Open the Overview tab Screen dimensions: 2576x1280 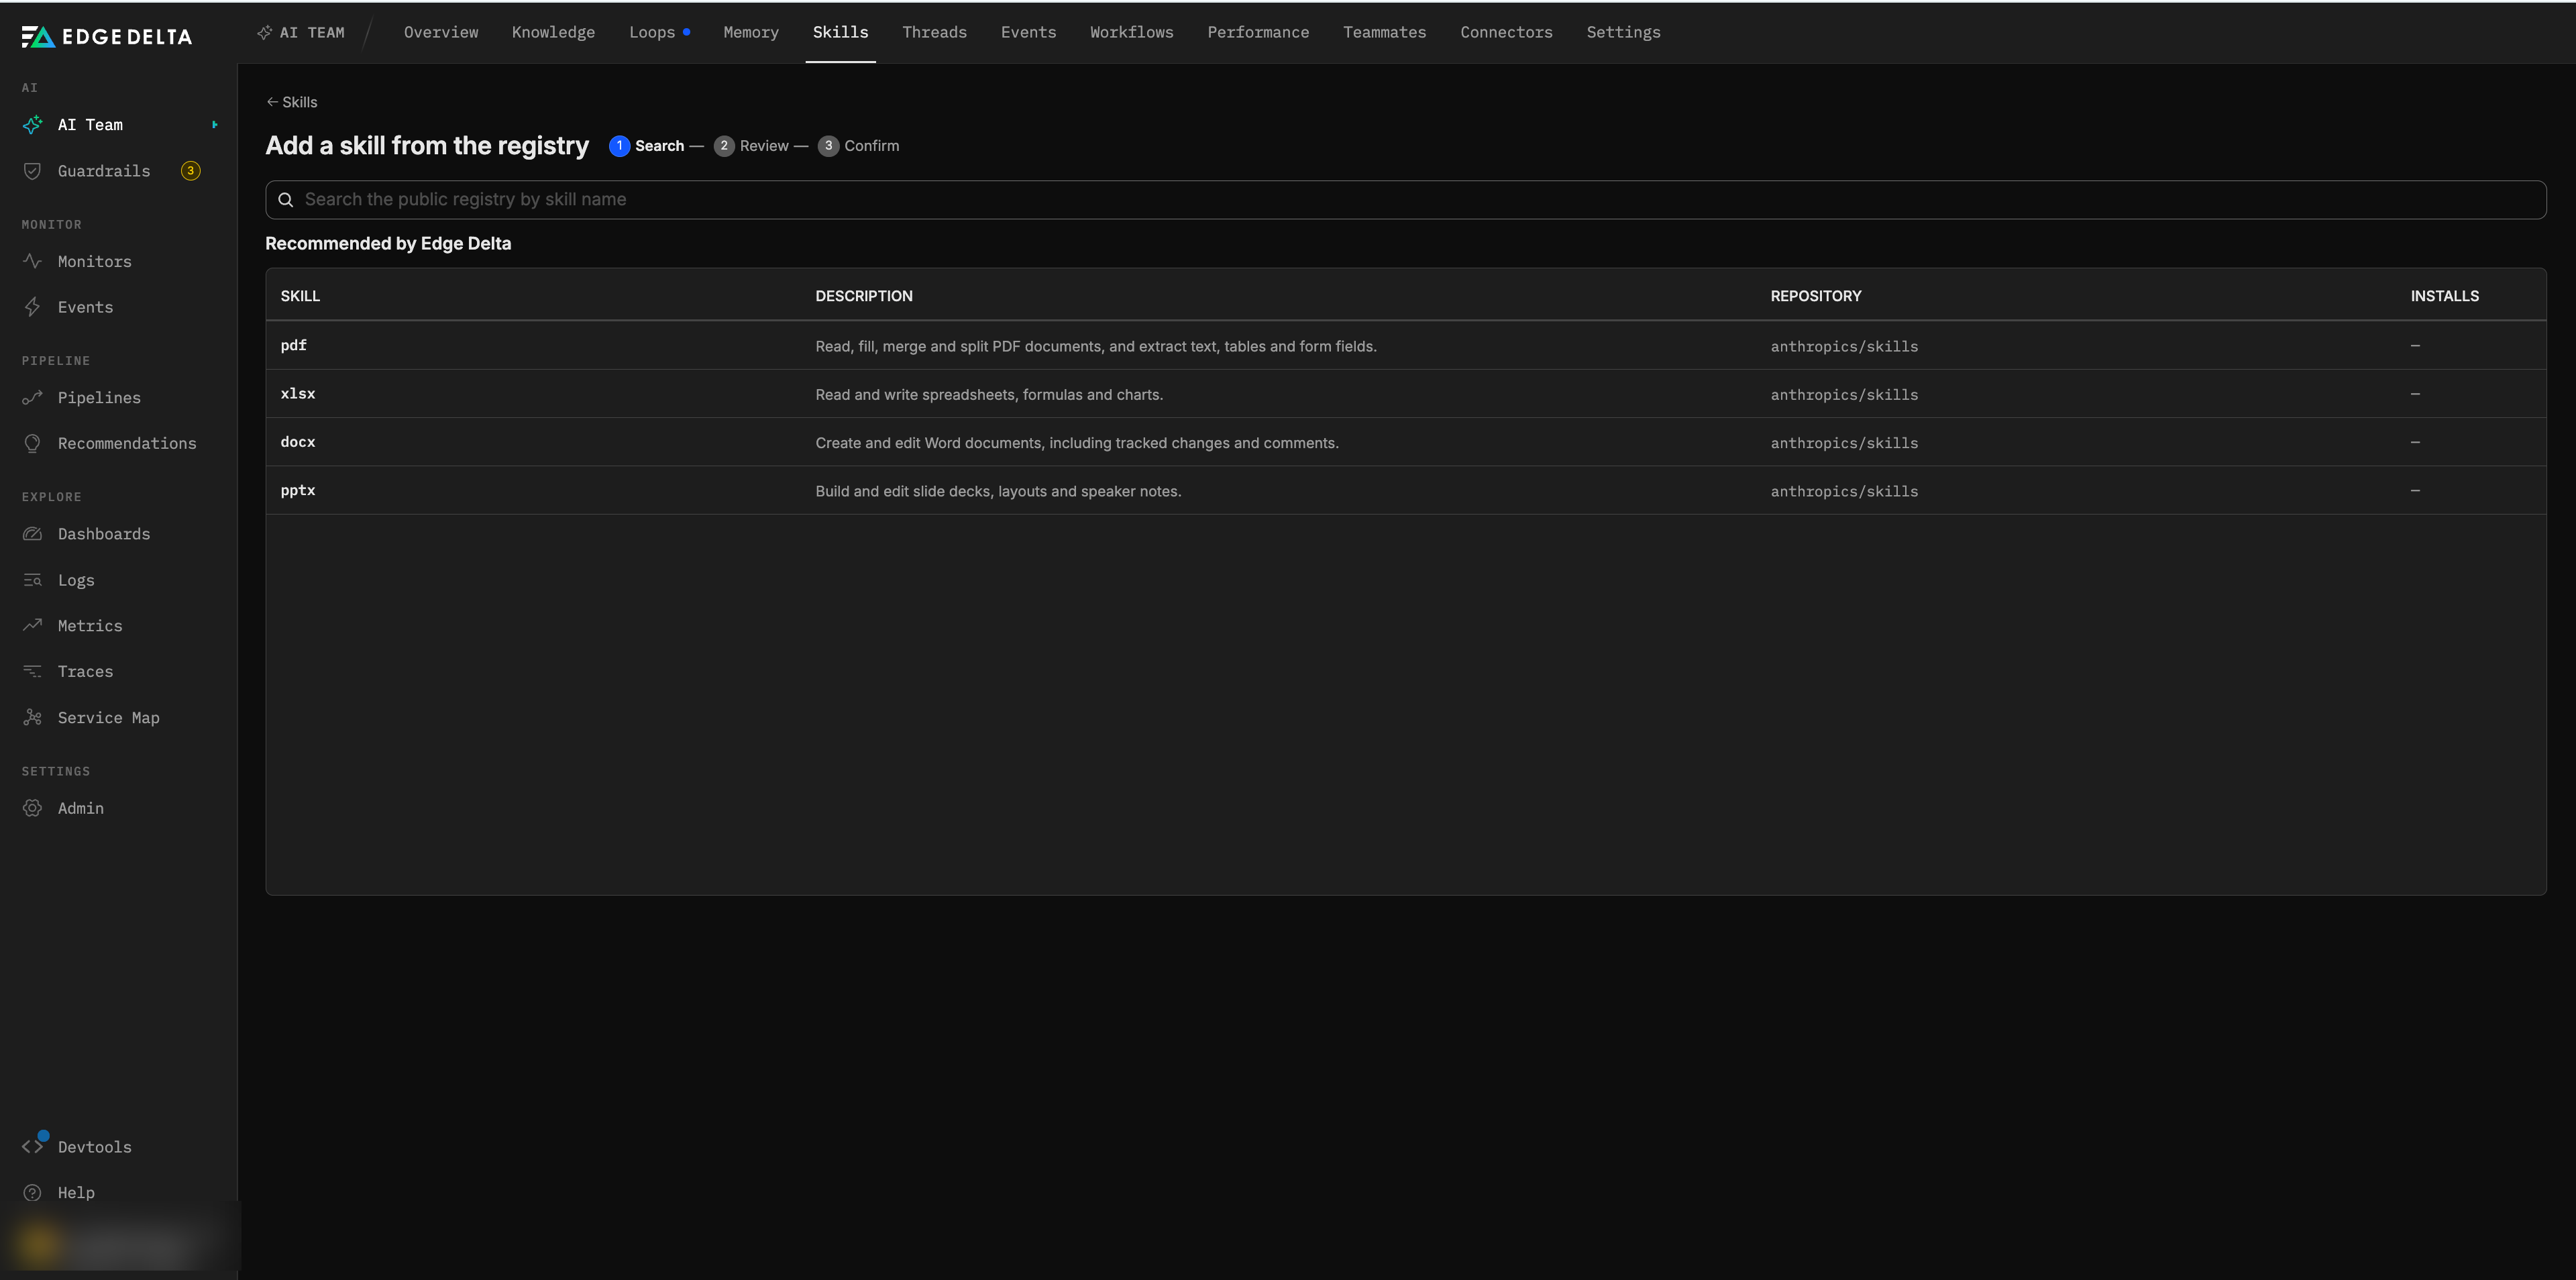click(x=441, y=32)
